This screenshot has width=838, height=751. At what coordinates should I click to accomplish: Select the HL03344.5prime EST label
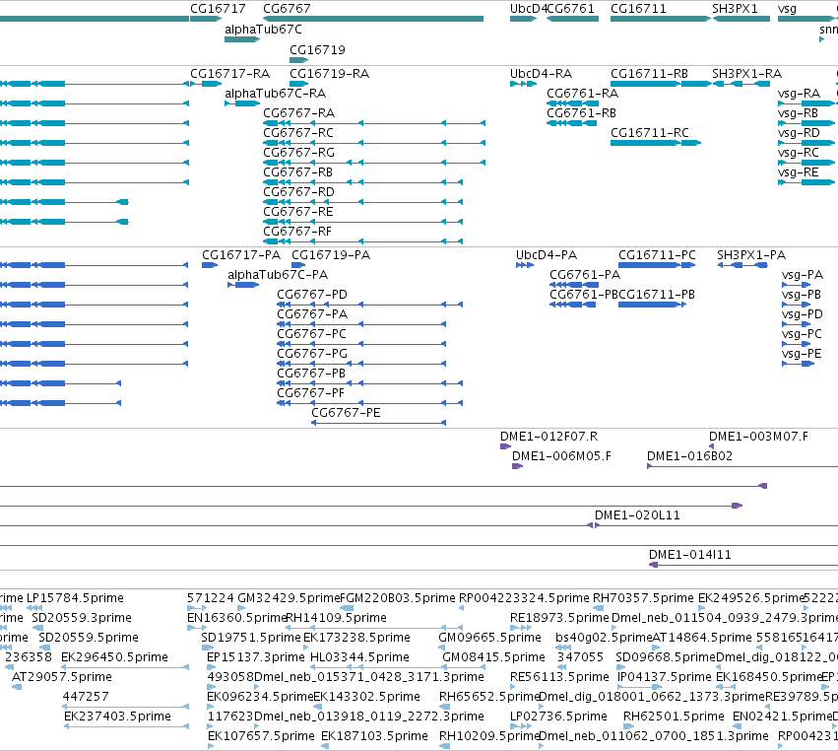point(359,657)
